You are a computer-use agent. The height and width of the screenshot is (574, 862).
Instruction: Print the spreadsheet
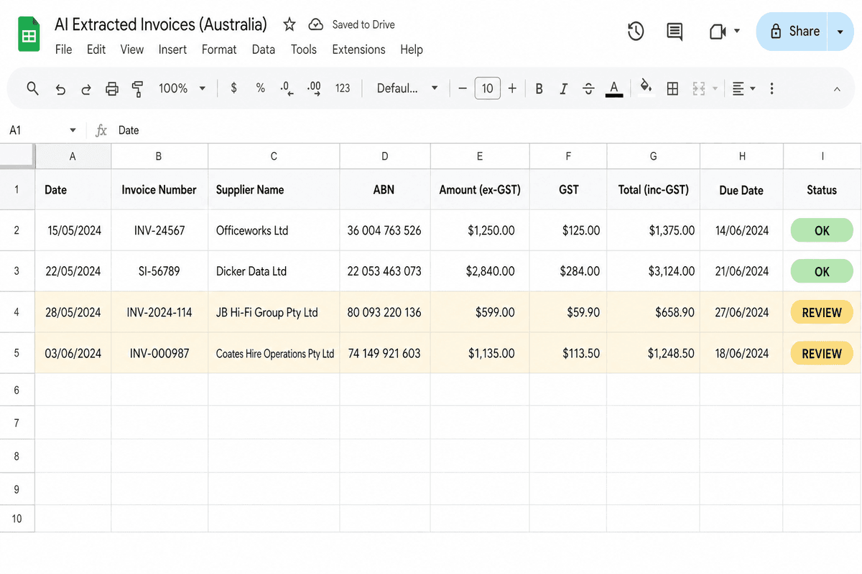pyautogui.click(x=112, y=89)
